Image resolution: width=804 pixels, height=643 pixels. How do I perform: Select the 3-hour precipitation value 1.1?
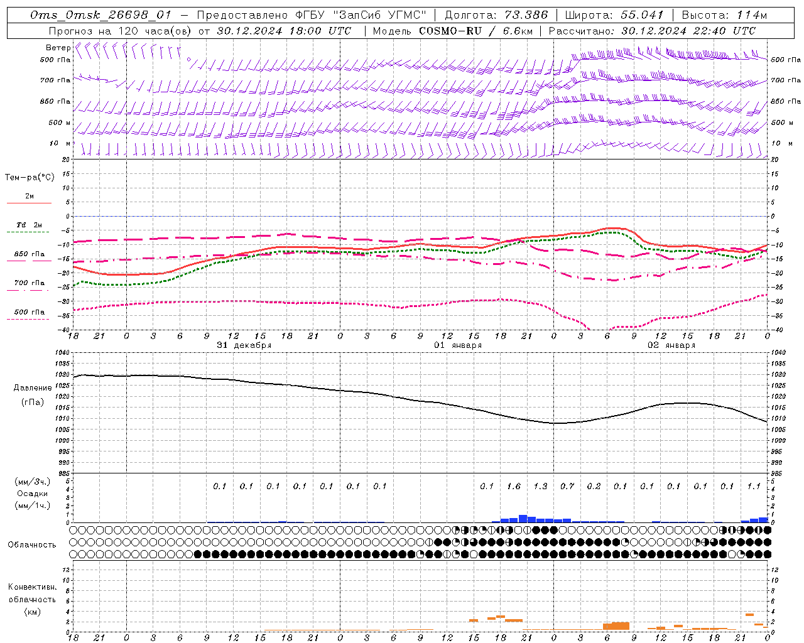click(754, 486)
